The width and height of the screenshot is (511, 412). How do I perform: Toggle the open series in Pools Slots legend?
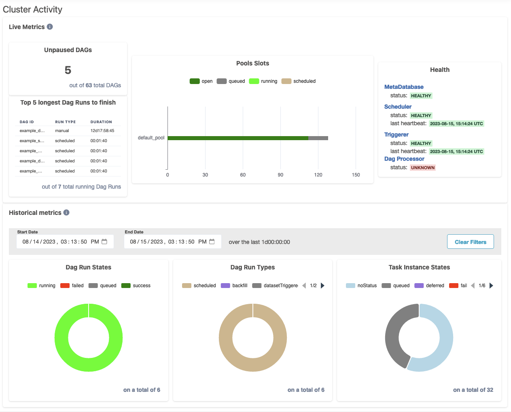[x=201, y=81]
